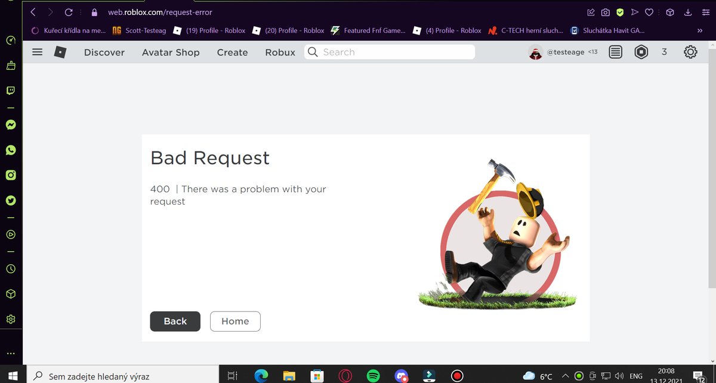Open Instagram in the sidebar
716x383 pixels.
[11, 175]
